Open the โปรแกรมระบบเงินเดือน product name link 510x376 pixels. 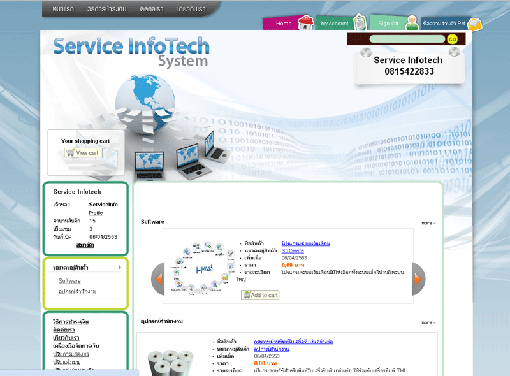pos(306,243)
